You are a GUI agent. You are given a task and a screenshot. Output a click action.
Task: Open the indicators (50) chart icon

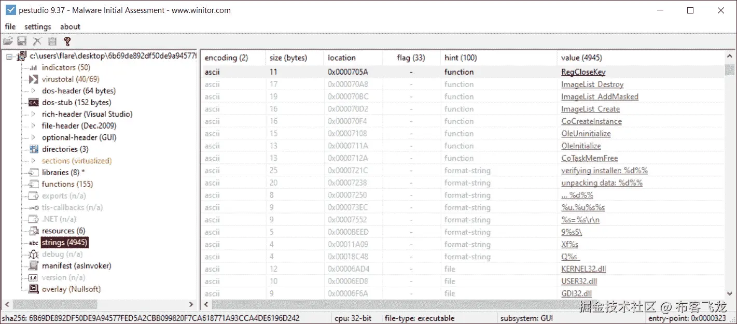click(33, 67)
